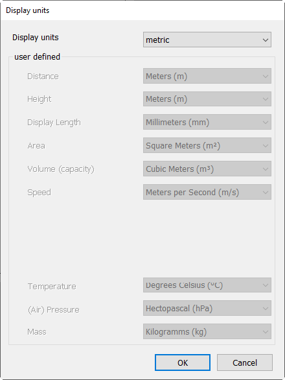Screen dimensions: 285x380
Task: Open the Distance Meters (m) dropdown
Action: 207,76
